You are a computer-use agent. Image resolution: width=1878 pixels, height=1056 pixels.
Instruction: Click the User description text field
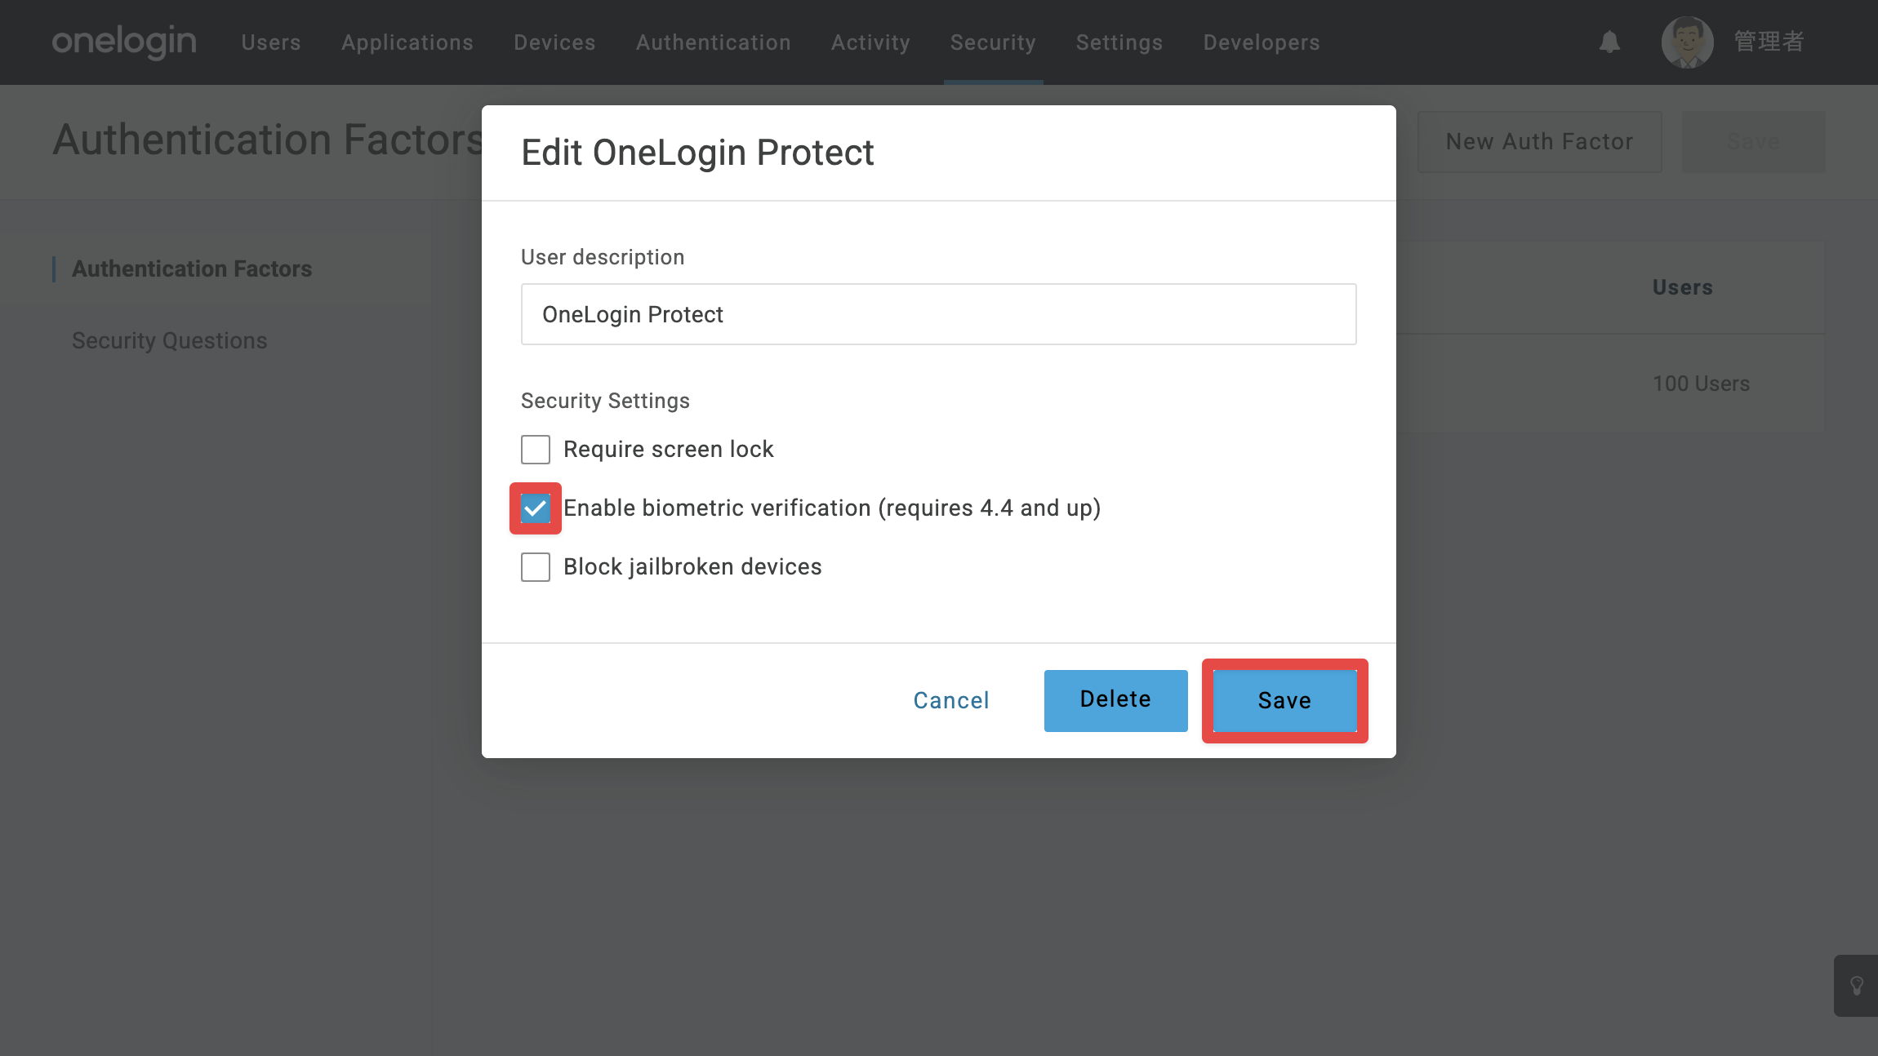pos(939,314)
